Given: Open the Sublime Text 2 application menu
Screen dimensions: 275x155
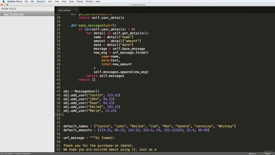Looking at the screenshot, I should (x=15, y=1).
